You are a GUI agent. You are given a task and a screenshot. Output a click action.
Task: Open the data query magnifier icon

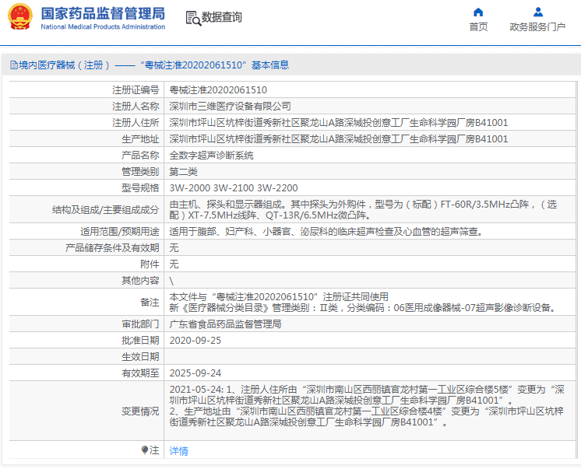click(193, 19)
